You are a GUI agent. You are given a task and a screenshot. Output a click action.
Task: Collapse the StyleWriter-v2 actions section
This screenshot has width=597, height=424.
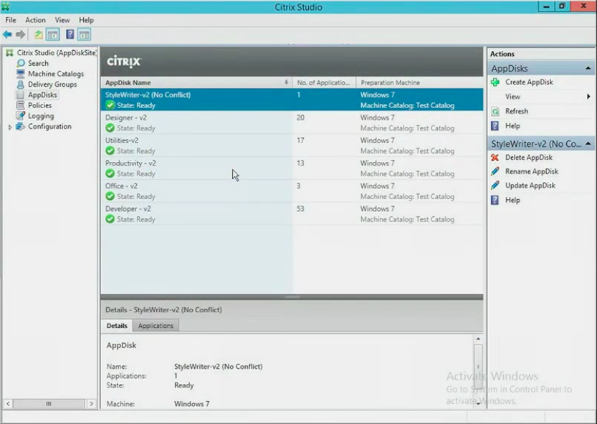tap(588, 144)
